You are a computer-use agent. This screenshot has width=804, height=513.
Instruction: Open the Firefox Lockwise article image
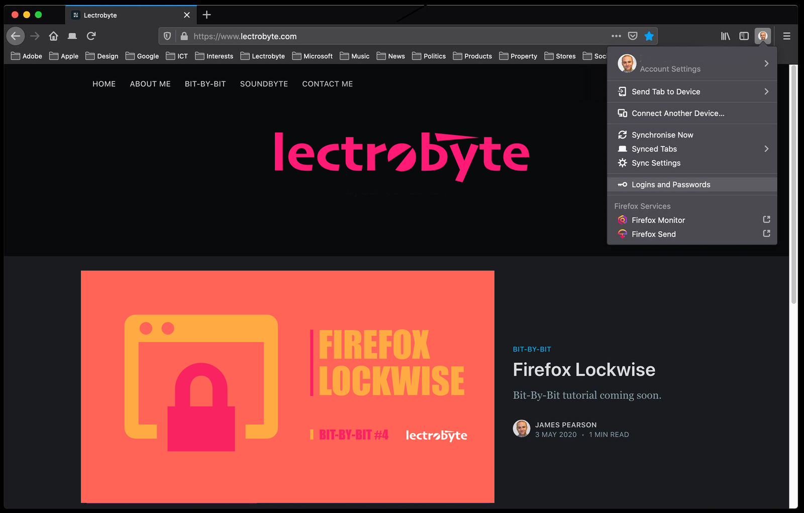coord(287,387)
